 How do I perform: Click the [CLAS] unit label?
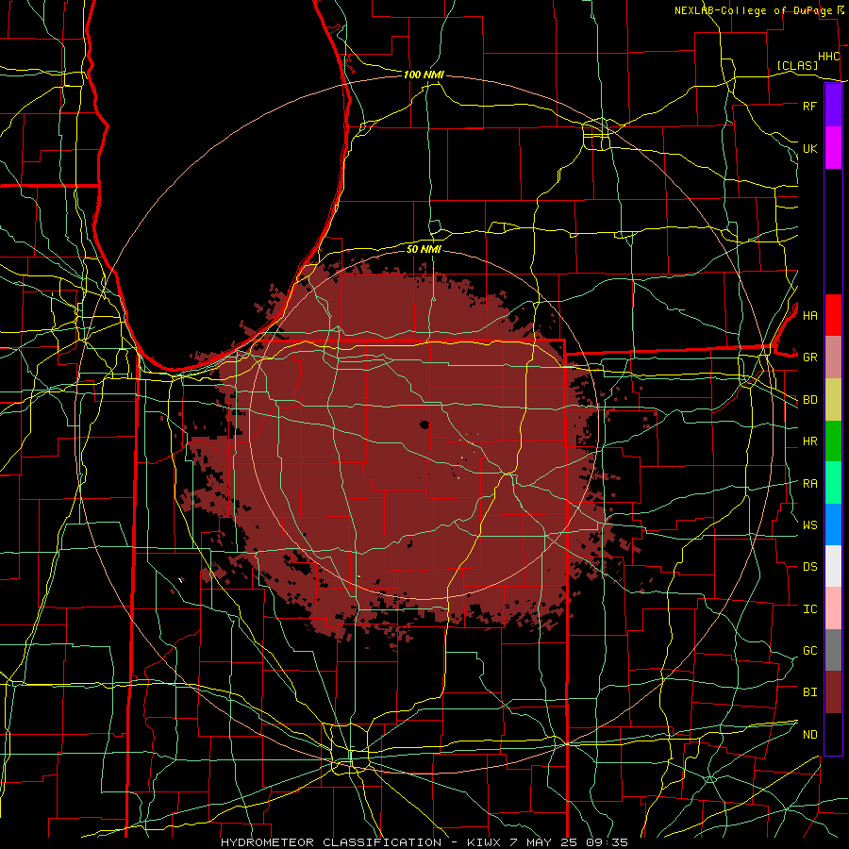coord(797,65)
